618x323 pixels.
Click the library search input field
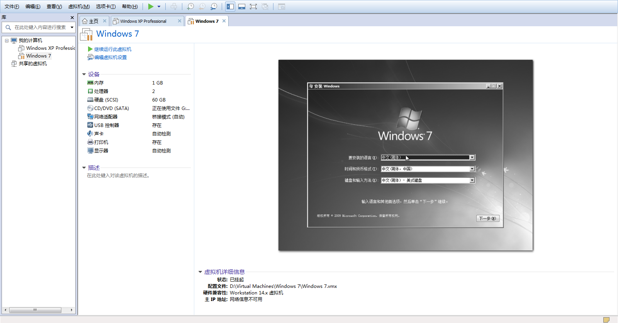tap(40, 27)
